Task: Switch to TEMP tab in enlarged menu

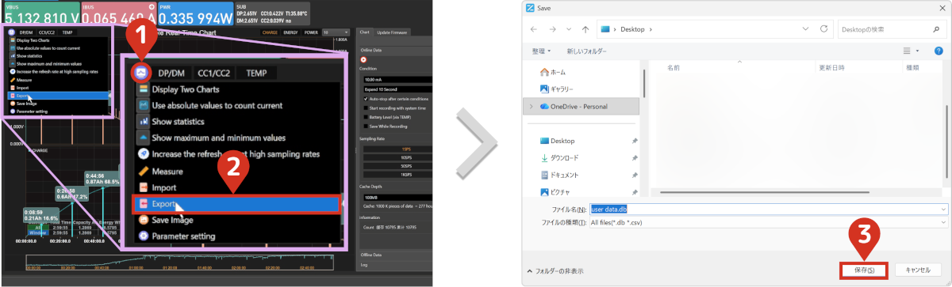Action: [256, 74]
